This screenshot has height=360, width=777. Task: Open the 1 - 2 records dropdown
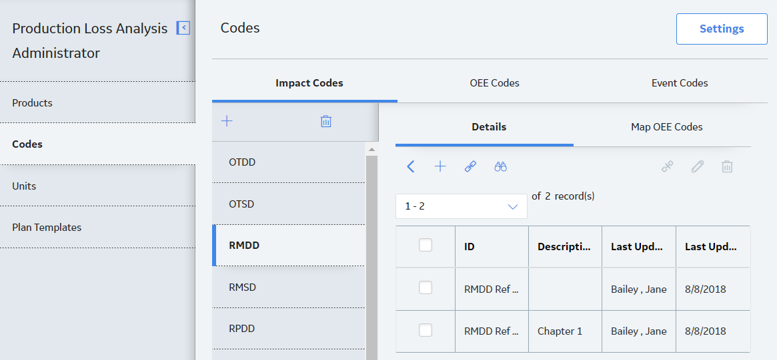[x=462, y=206]
